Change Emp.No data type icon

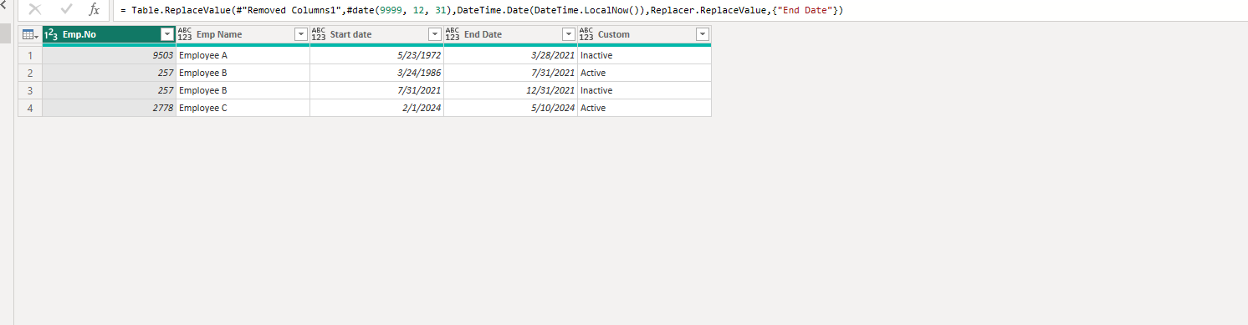coord(50,34)
